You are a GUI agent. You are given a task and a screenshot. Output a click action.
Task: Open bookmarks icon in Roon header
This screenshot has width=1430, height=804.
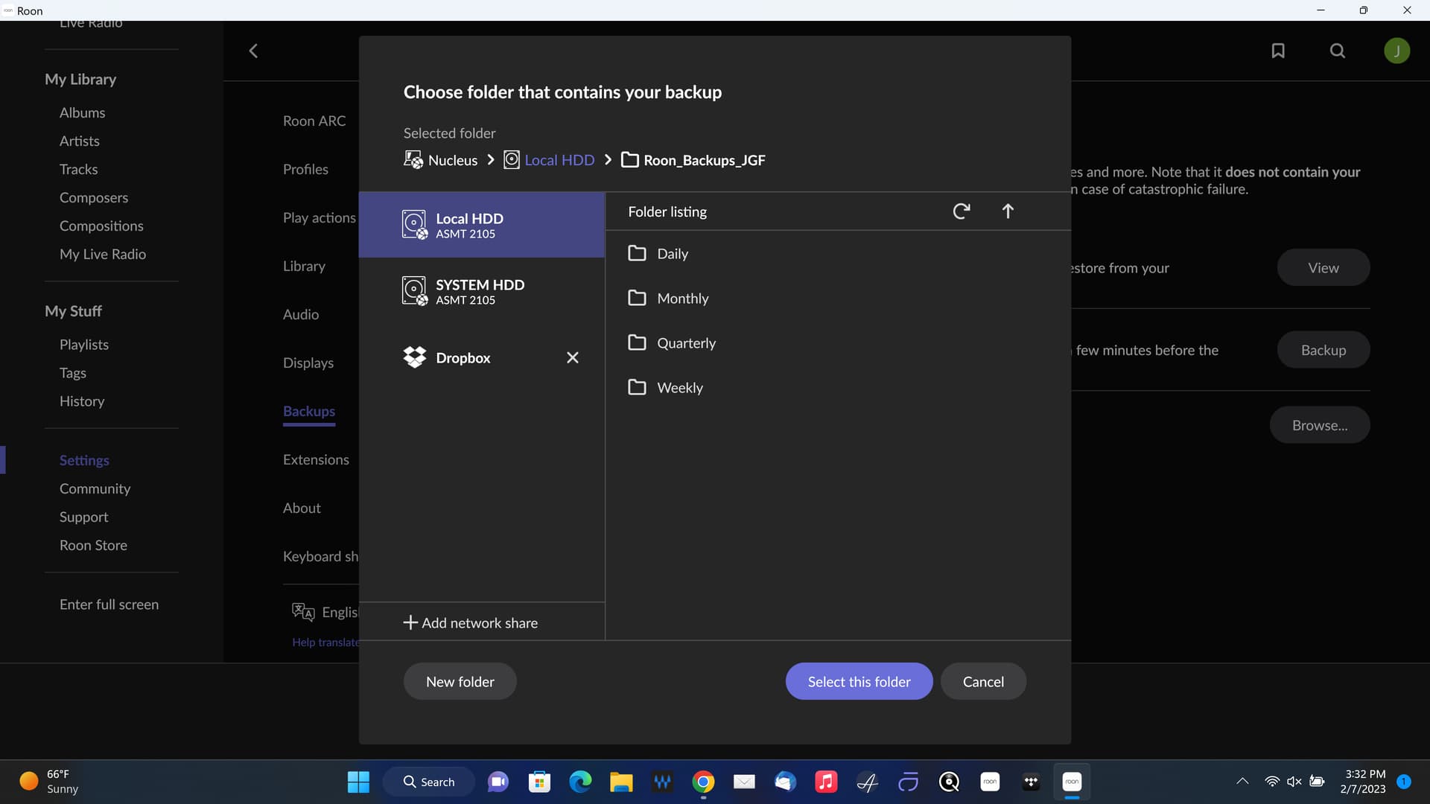pyautogui.click(x=1278, y=51)
